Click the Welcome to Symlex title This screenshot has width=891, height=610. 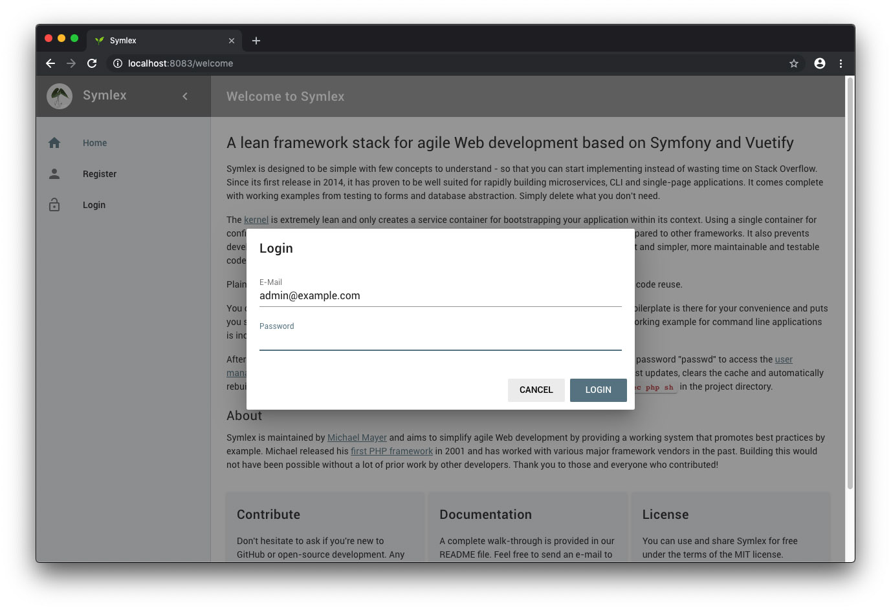point(285,96)
